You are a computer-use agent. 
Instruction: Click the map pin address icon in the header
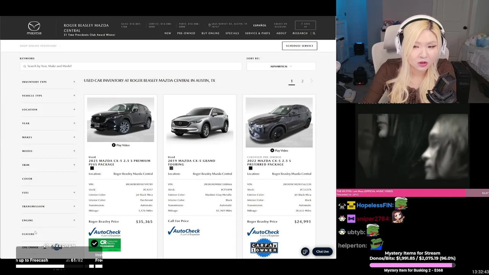209,25
